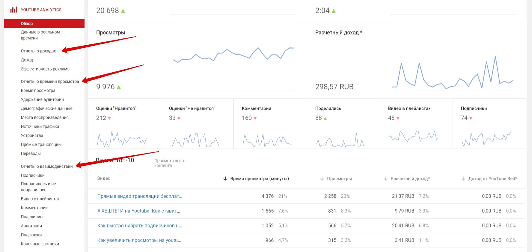Select Отчеты о взаимодействии section header
The image size is (532, 252).
pyautogui.click(x=47, y=166)
